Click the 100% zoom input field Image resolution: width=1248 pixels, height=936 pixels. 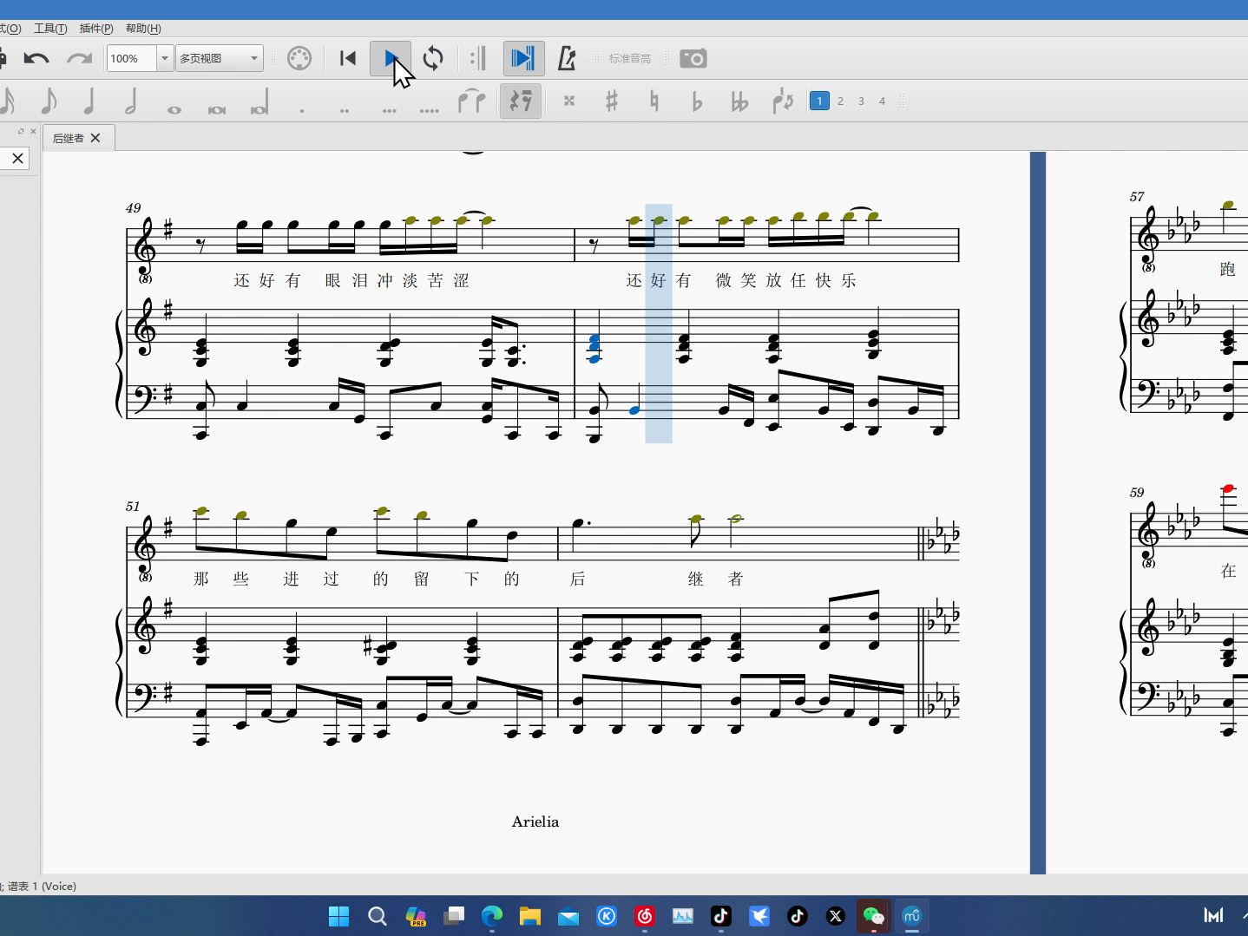(x=132, y=58)
